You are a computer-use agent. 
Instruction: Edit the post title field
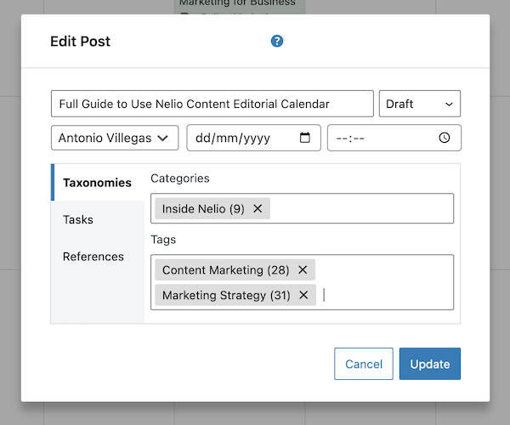[212, 104]
